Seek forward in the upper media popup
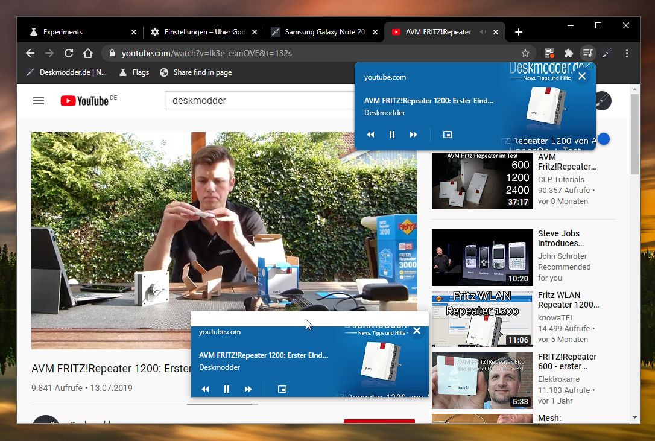 414,135
